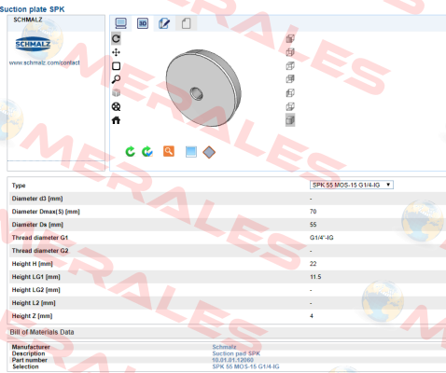The width and height of the screenshot is (446, 373).
Task: Click the fifth cube view icon from top
Action: [x=290, y=93]
